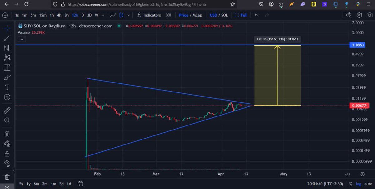Toggle auto scale mode
Image resolution: width=375 pixels, height=189 pixels.
tap(368, 184)
